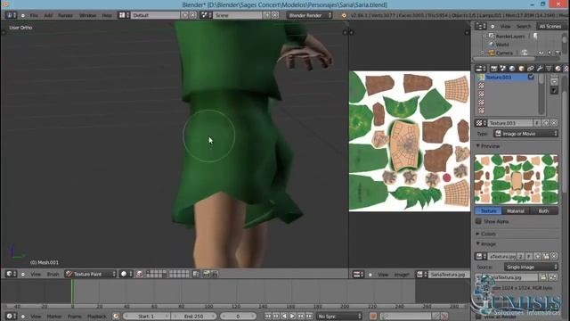Select Texture preview mode
The width and height of the screenshot is (570, 321).
(x=488, y=211)
